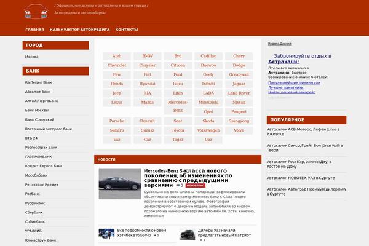This screenshot has height=246, width=369.
Task: Select АлтайЭнергоБанк
Action: 41,101
